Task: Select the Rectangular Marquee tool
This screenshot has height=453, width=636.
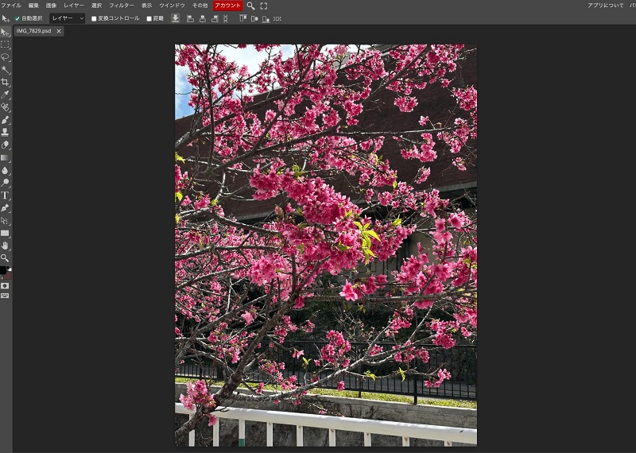Action: (x=5, y=45)
